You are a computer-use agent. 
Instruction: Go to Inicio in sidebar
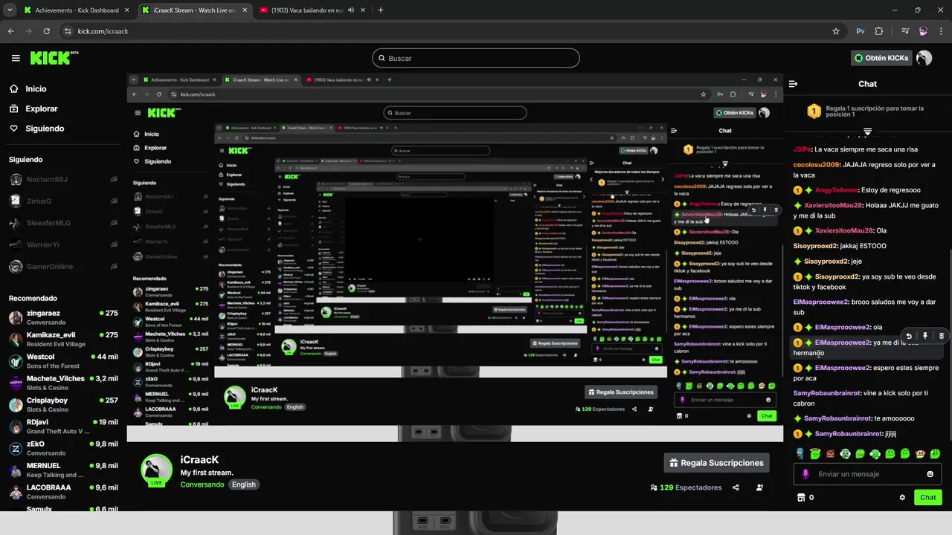28,88
